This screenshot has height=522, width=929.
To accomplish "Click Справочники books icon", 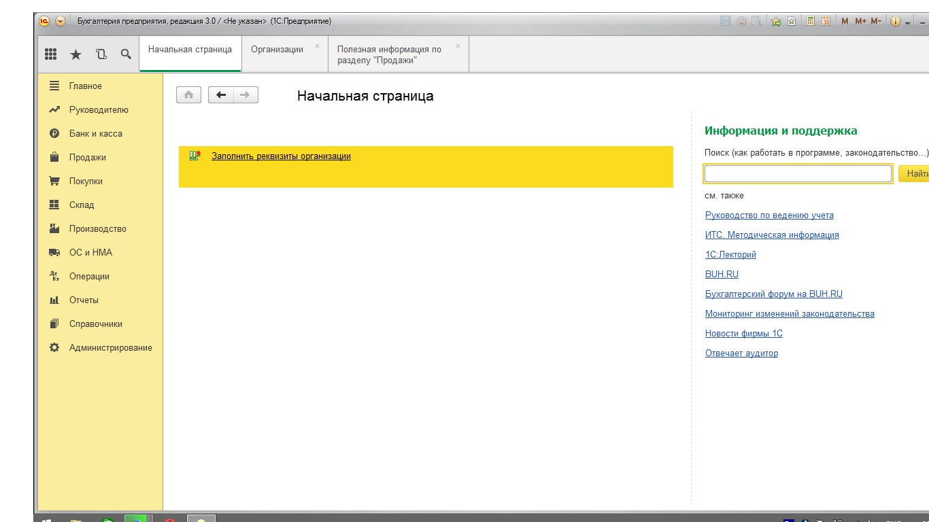I will coord(54,324).
